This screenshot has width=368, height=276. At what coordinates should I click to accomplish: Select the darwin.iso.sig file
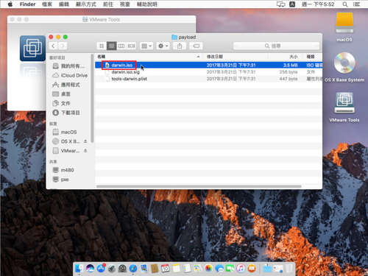[x=125, y=72]
